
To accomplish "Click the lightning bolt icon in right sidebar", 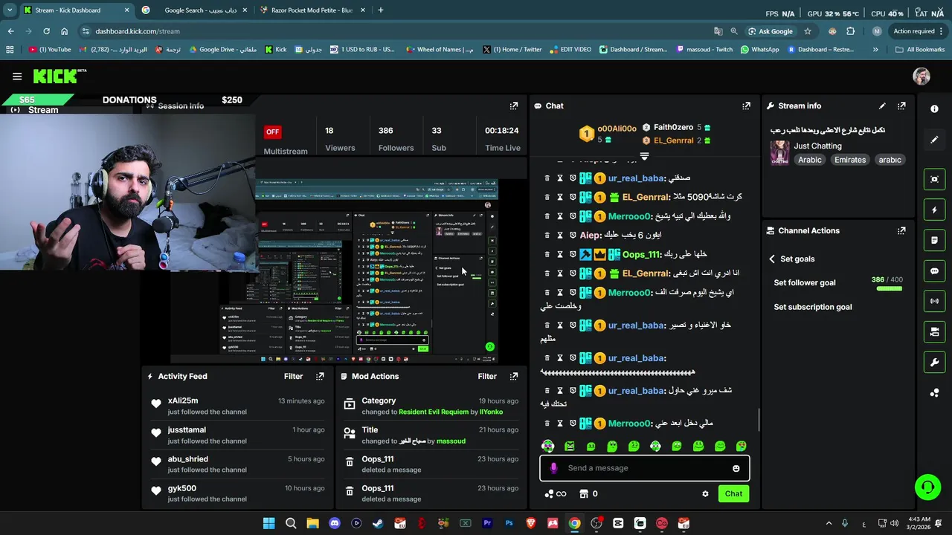I will [934, 210].
